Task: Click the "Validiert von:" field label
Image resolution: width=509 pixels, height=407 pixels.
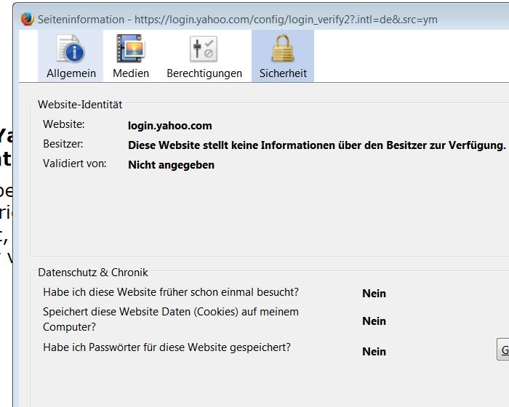Action: (x=75, y=164)
